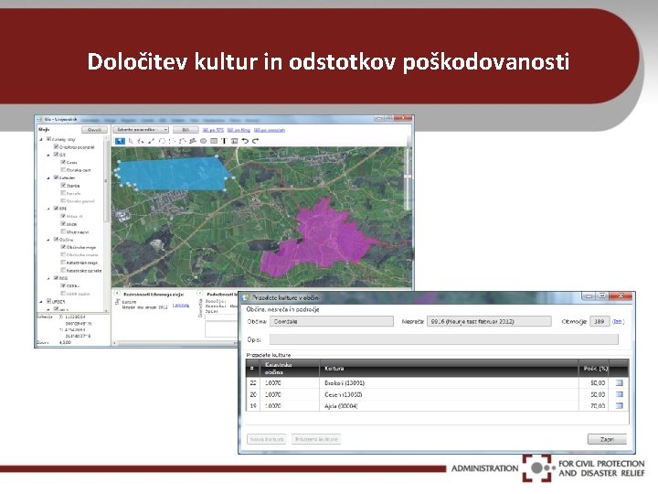658x494 pixels.
Task: Click the Nesreča field with februar 2012
Action: tap(489, 321)
